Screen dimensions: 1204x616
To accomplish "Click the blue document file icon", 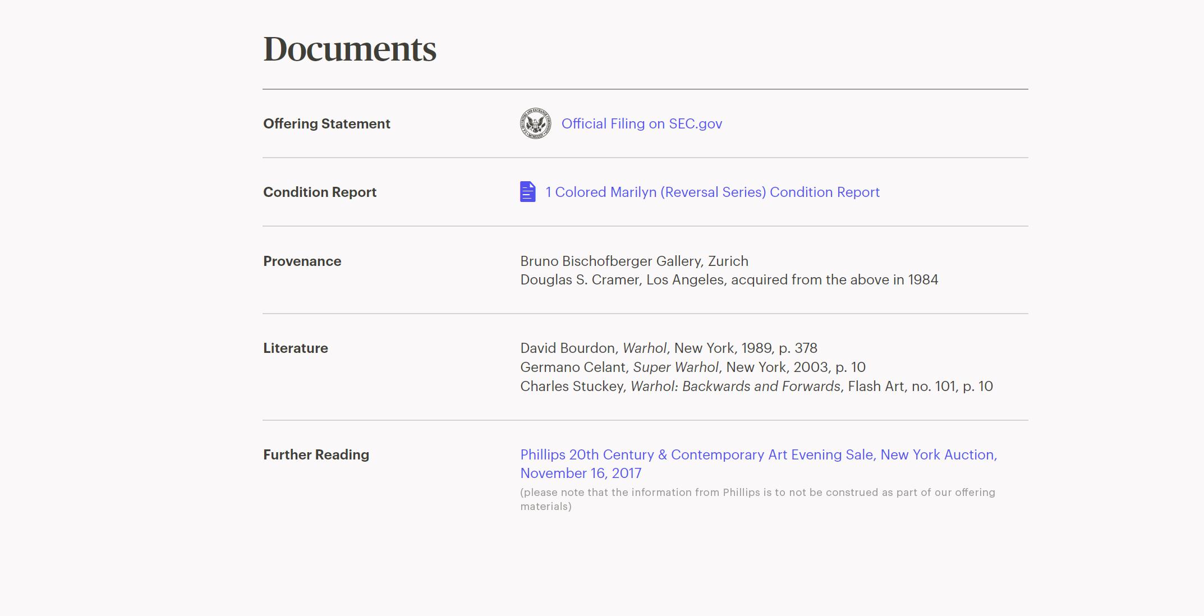I will pos(527,192).
